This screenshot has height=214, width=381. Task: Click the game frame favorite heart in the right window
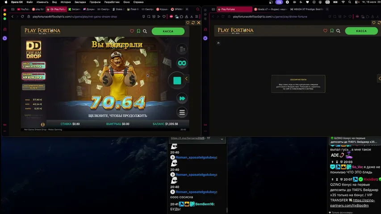[x=374, y=23]
